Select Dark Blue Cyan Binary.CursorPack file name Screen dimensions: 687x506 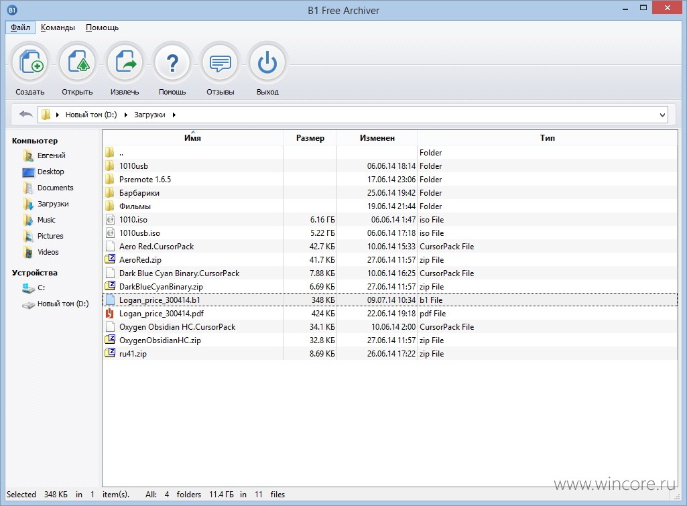click(x=179, y=273)
